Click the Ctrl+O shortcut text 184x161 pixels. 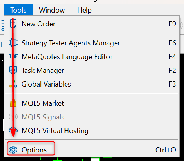coord(166,150)
